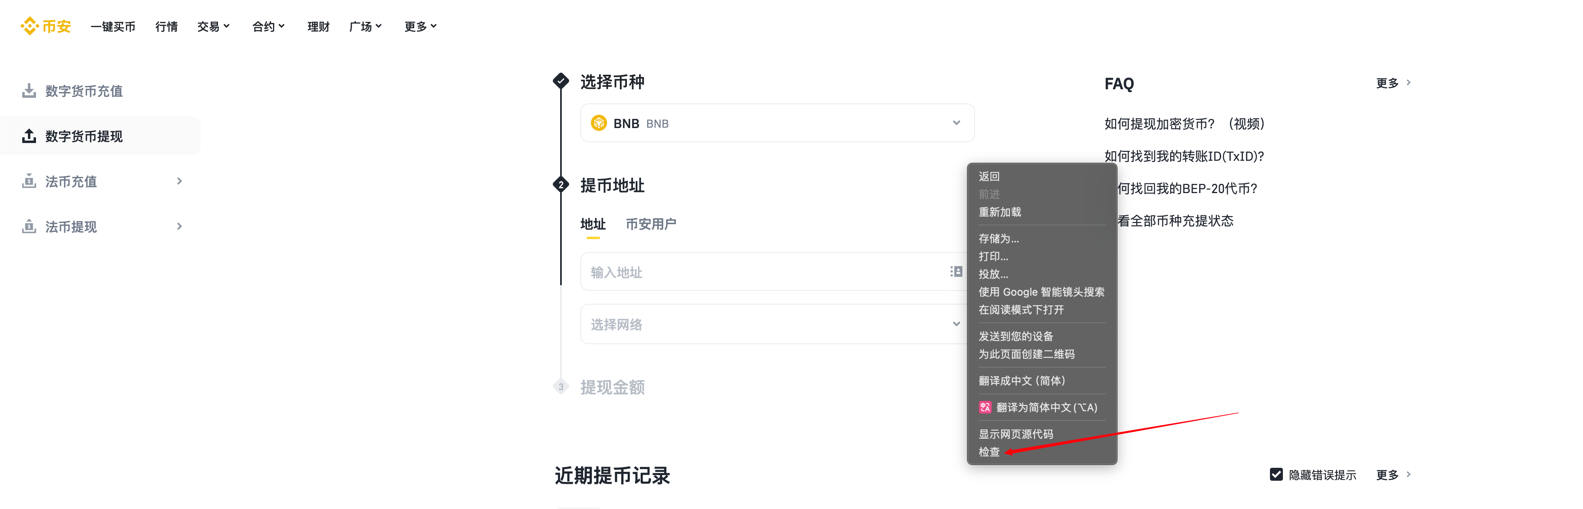Click the 输入地址 address input field
Viewport: 1583px width, 509px height.
[x=762, y=272]
